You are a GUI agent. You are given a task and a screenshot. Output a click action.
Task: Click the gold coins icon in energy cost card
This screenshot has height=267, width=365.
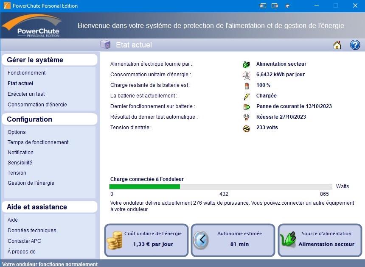click(115, 240)
